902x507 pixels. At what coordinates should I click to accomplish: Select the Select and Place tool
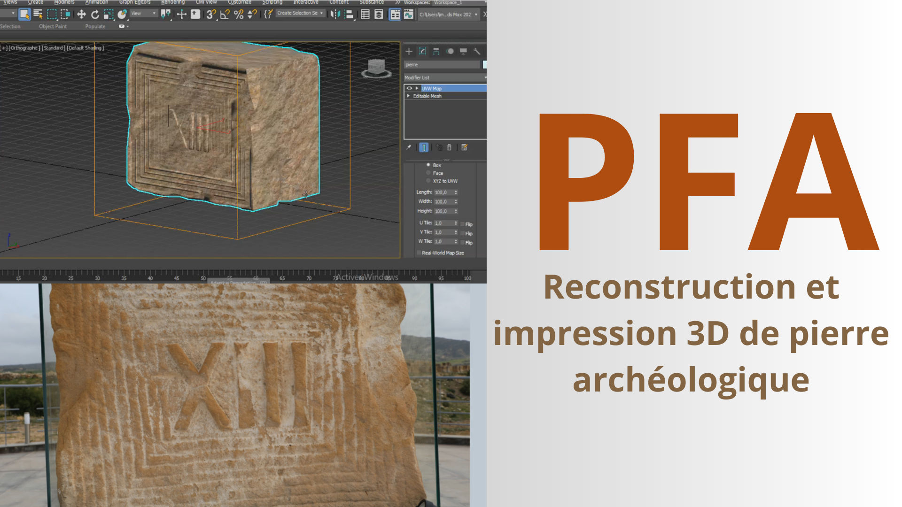[122, 15]
